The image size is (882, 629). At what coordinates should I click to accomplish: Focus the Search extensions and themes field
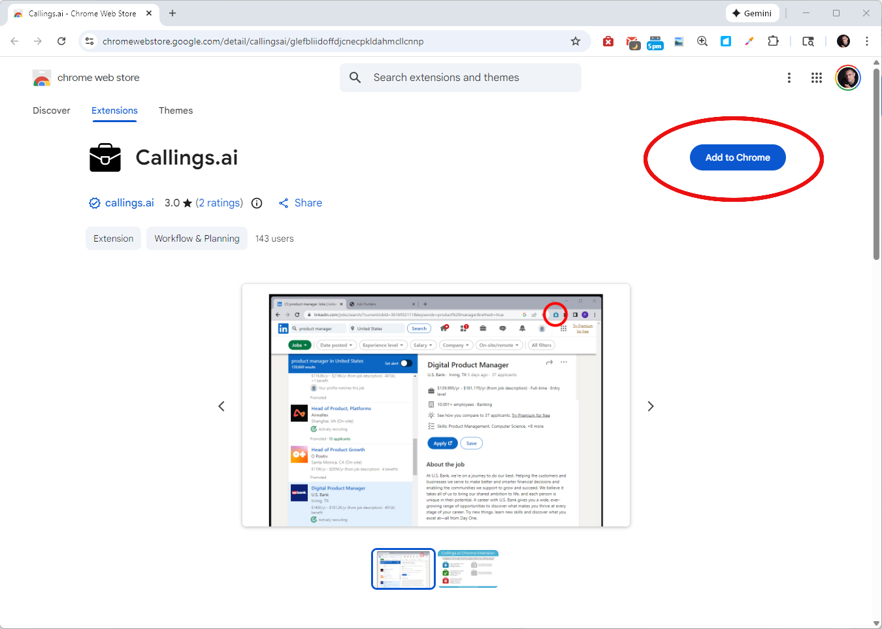461,78
